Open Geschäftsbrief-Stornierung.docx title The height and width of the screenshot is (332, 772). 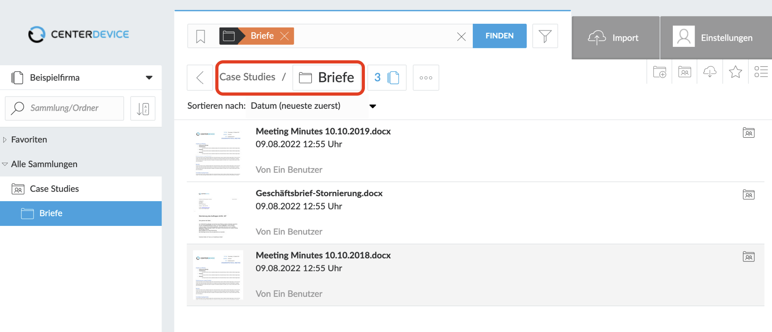coord(319,193)
